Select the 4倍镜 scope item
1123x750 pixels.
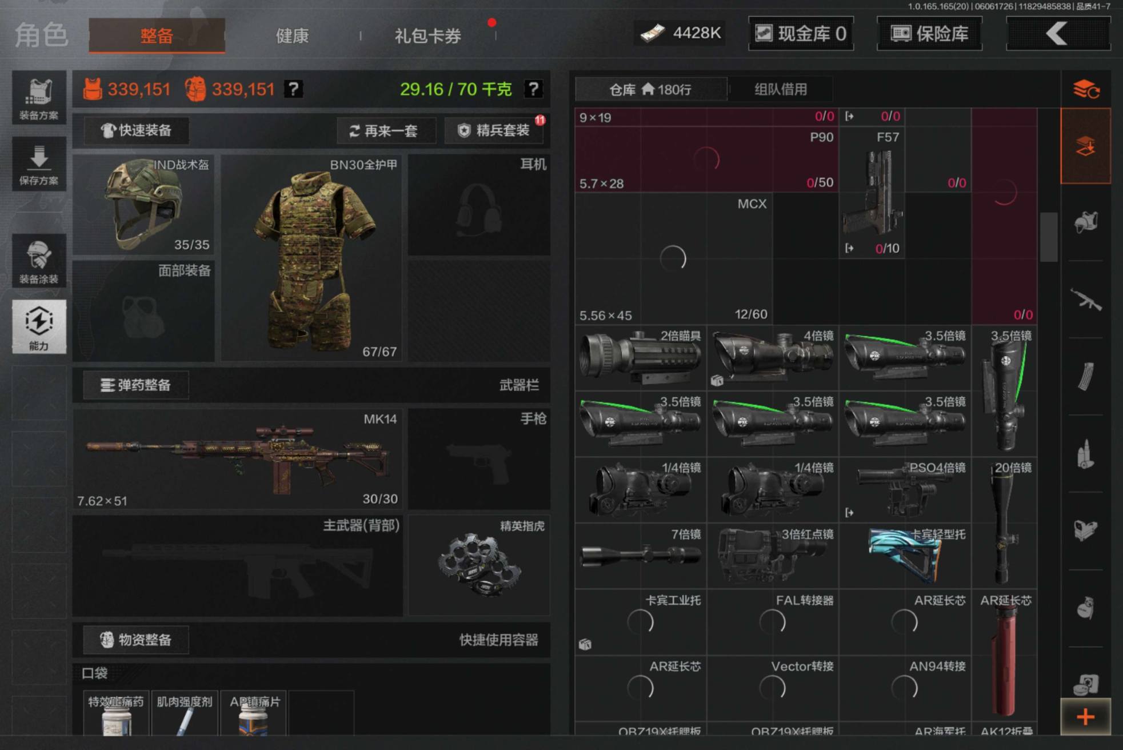[773, 358]
